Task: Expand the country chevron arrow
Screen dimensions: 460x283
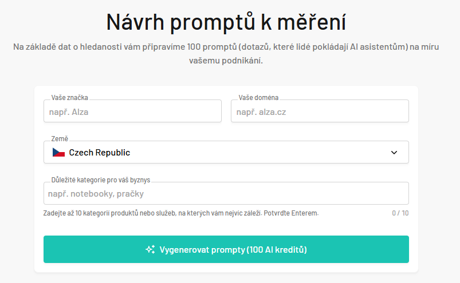Action: pyautogui.click(x=394, y=153)
